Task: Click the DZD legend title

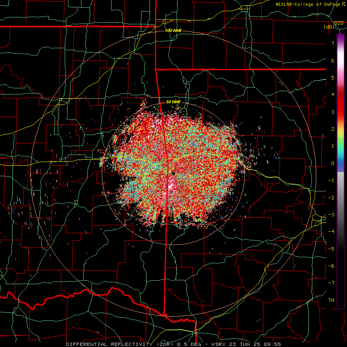Action: pos(339,23)
